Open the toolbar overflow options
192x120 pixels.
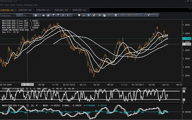(158, 15)
